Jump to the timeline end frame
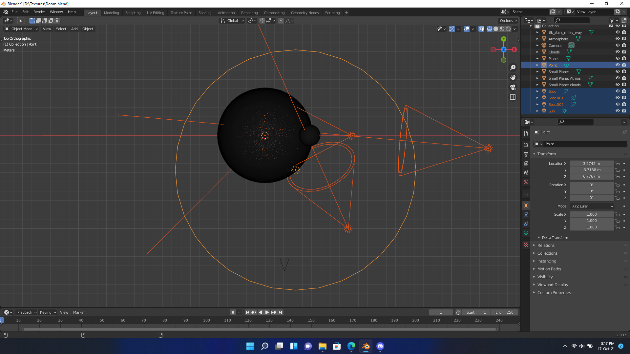630x354 pixels. tap(280, 312)
